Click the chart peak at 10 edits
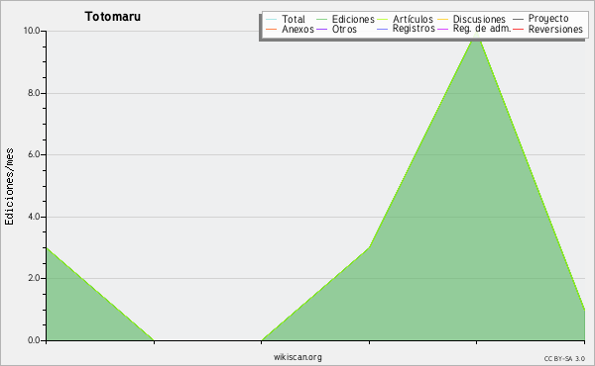The width and height of the screenshot is (595, 366). tap(477, 34)
